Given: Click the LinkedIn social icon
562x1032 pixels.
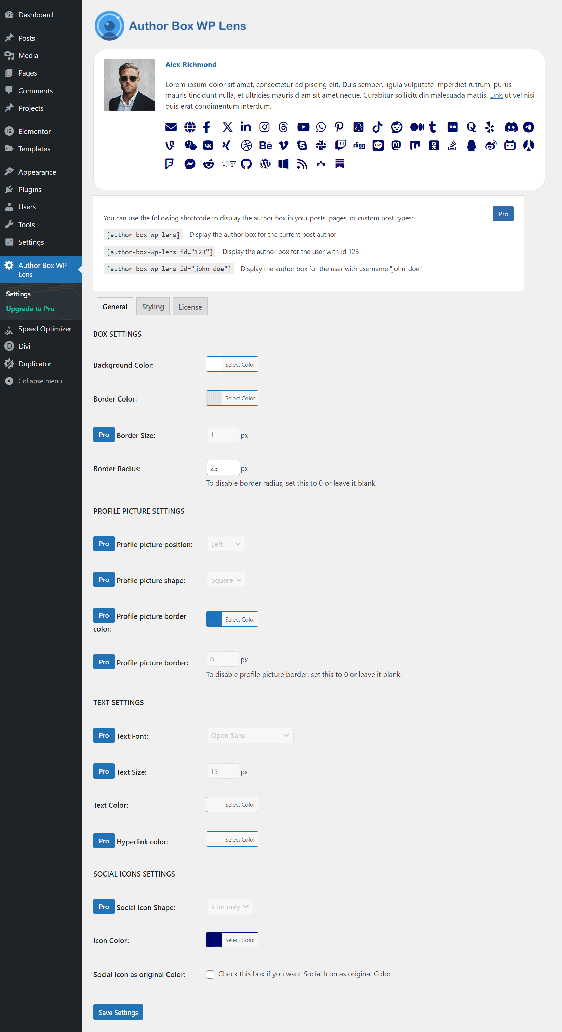Looking at the screenshot, I should 246,127.
